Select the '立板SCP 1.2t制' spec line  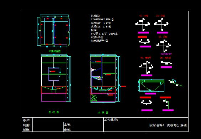[x=101, y=23]
